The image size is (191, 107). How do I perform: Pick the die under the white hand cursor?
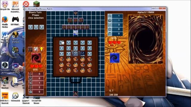[62, 43]
